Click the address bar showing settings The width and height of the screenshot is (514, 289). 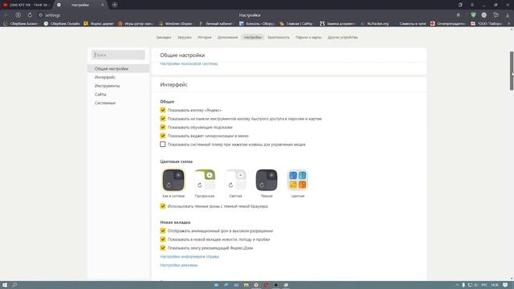pyautogui.click(x=53, y=15)
